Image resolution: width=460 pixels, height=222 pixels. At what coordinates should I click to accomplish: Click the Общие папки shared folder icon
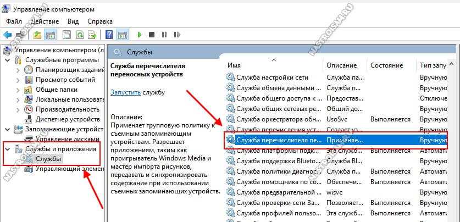(x=29, y=90)
